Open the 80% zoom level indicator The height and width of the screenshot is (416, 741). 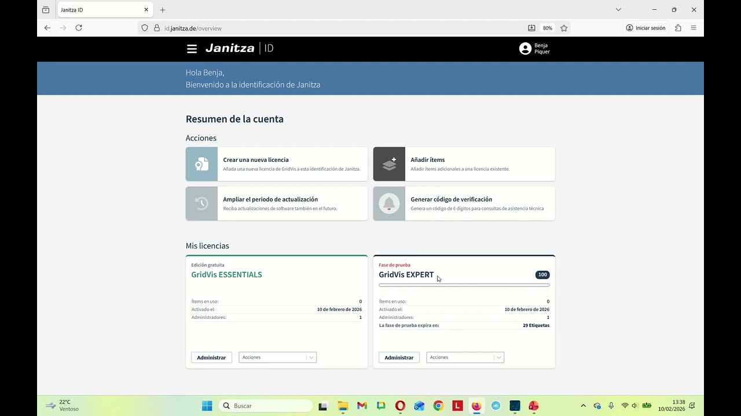tap(548, 28)
